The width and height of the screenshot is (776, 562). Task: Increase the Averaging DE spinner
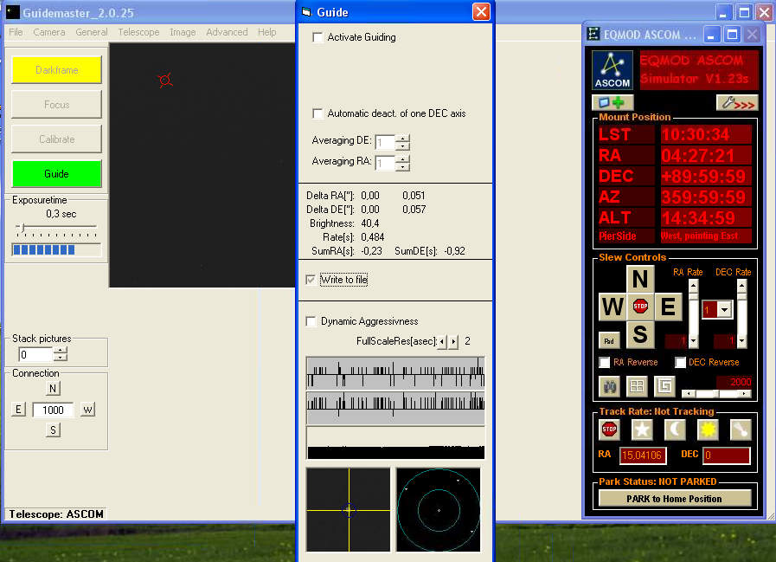pos(403,139)
